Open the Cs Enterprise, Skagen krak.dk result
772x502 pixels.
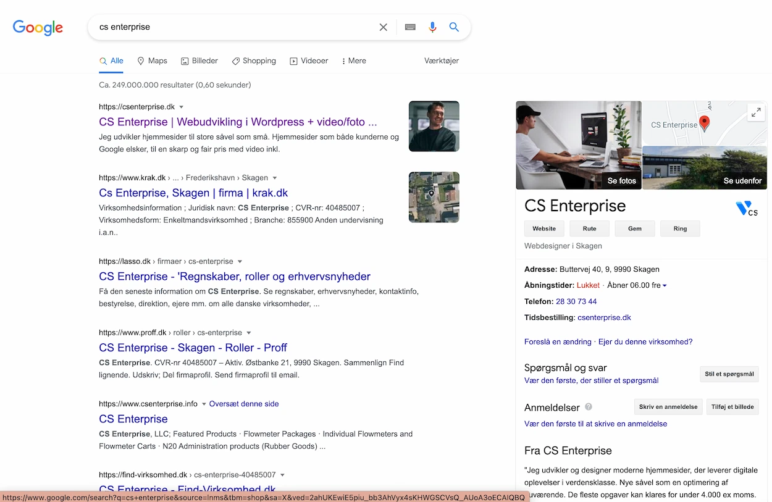tap(193, 193)
